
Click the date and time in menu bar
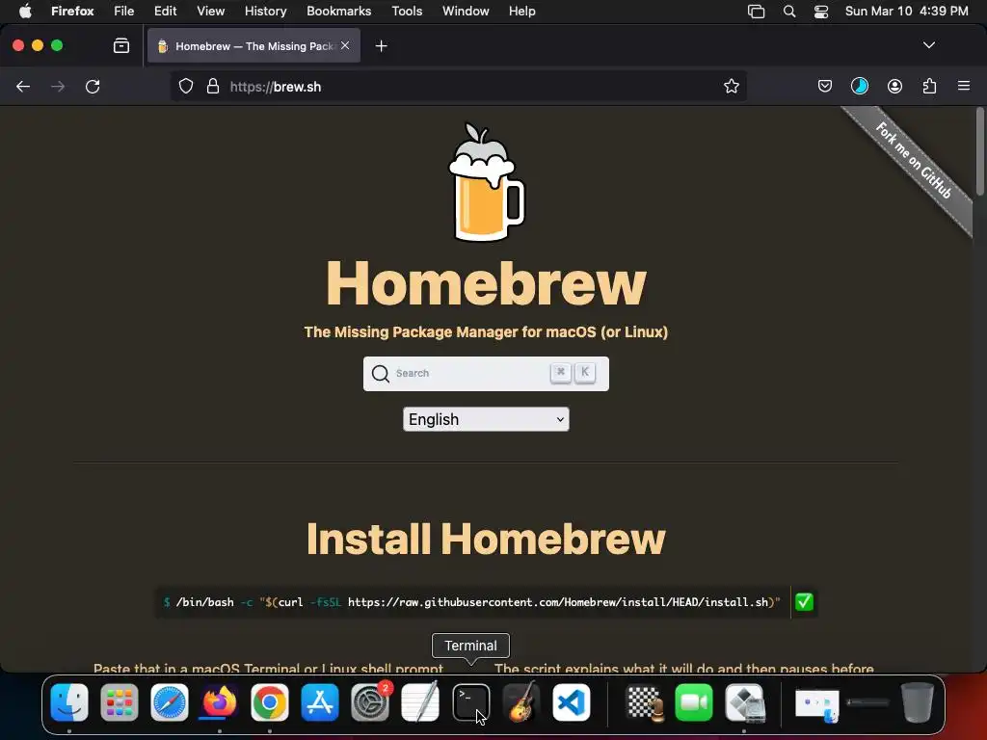pyautogui.click(x=906, y=12)
